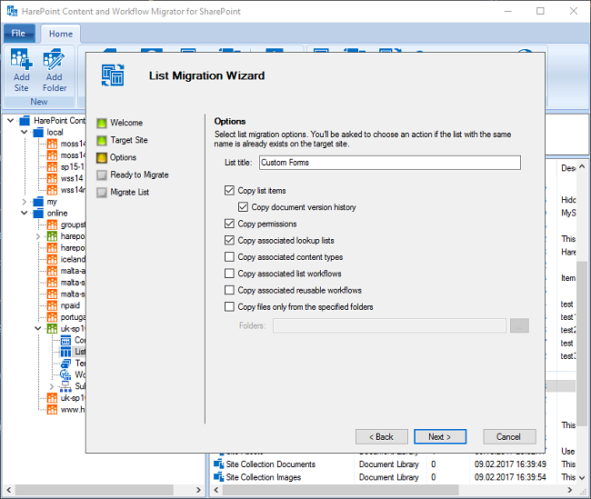This screenshot has width=591, height=499.
Task: Click the iceland site icon
Action: click(52, 259)
